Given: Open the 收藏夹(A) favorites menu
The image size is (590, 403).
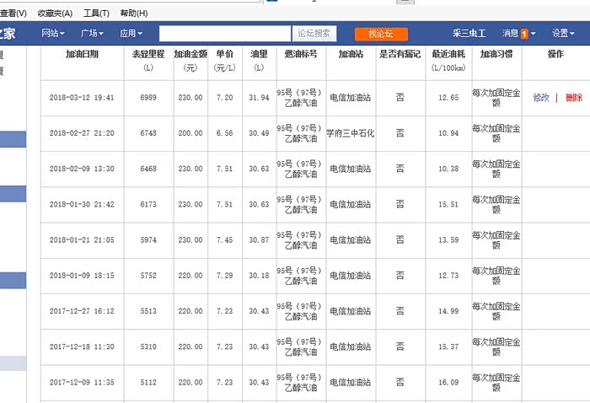Looking at the screenshot, I should pyautogui.click(x=55, y=13).
